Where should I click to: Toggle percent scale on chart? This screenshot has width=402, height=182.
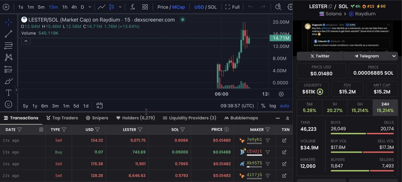[263, 106]
